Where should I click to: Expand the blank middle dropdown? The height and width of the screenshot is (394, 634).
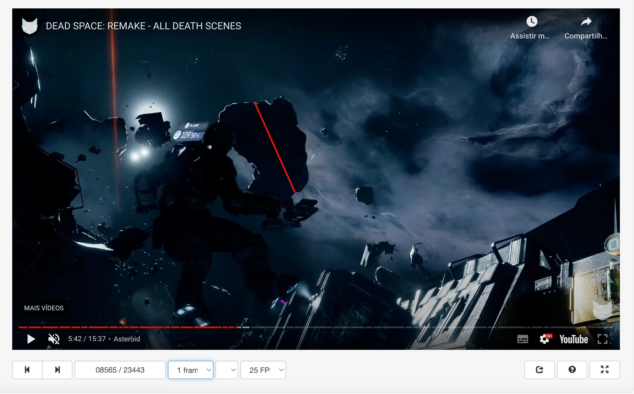(x=227, y=370)
